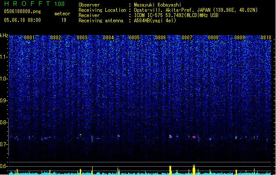276x175 pixels.
Task: Click the 0.8 frequency axis tick
Action: (4, 122)
